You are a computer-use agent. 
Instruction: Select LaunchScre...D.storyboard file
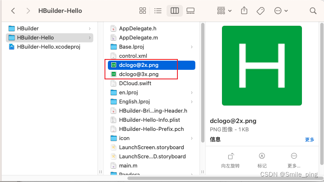[152, 156]
